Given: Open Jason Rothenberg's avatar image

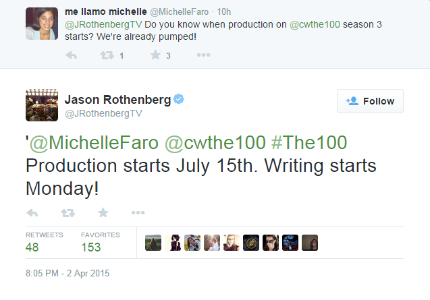Looking at the screenshot, I should point(42,105).
